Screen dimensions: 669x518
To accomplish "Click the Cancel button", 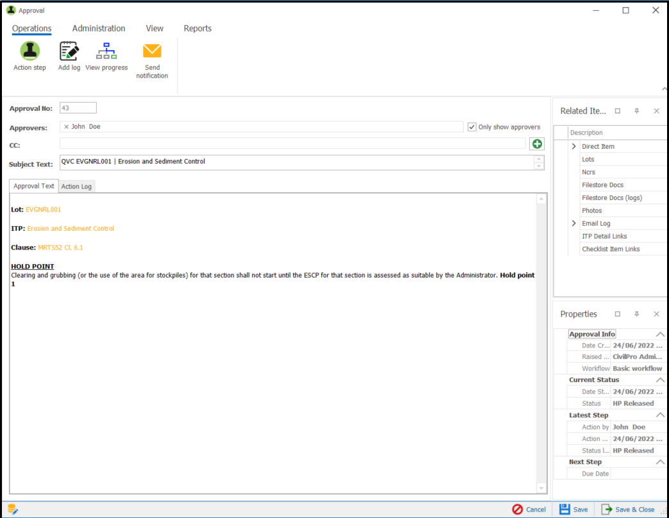I will pos(529,509).
